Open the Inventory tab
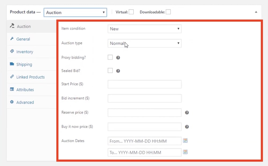This screenshot has height=166, width=268. [31, 52]
